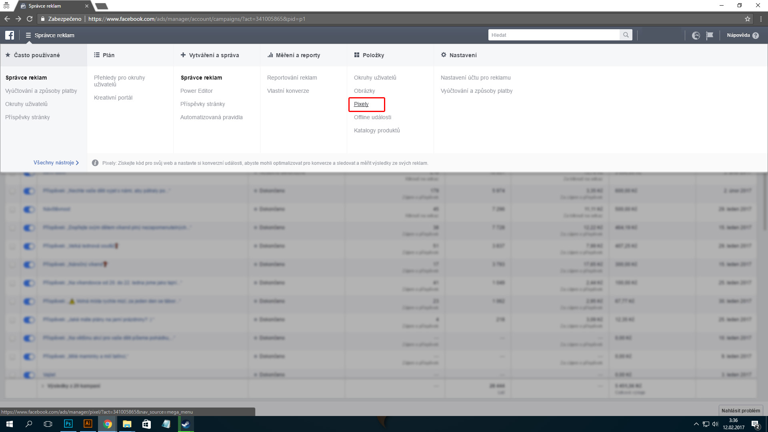This screenshot has width=768, height=432.
Task: Click the Položky column heading
Action: [x=369, y=55]
